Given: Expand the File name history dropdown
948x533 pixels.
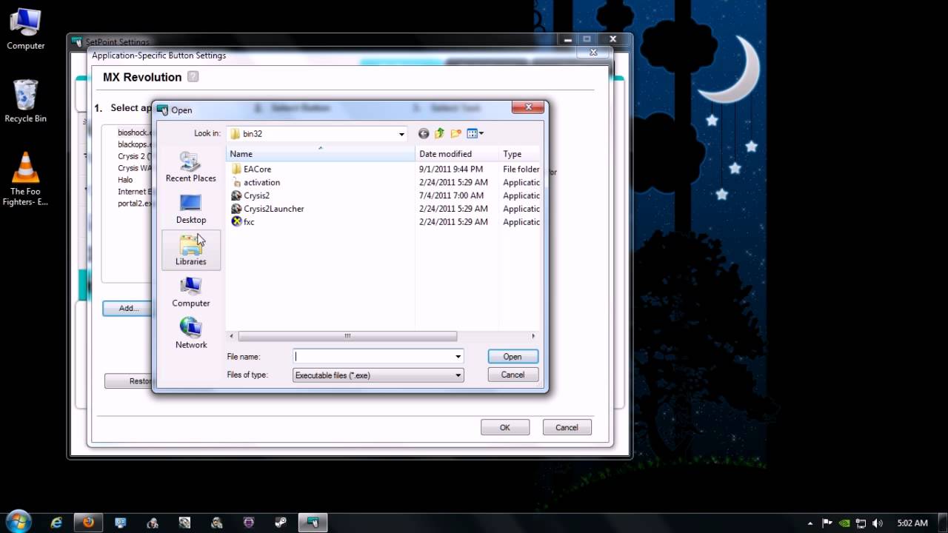Looking at the screenshot, I should [x=458, y=357].
